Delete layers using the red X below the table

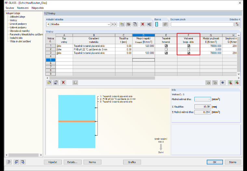pos(63,83)
